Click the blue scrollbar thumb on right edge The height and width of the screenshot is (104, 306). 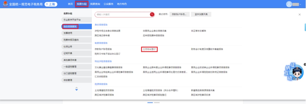(305, 27)
